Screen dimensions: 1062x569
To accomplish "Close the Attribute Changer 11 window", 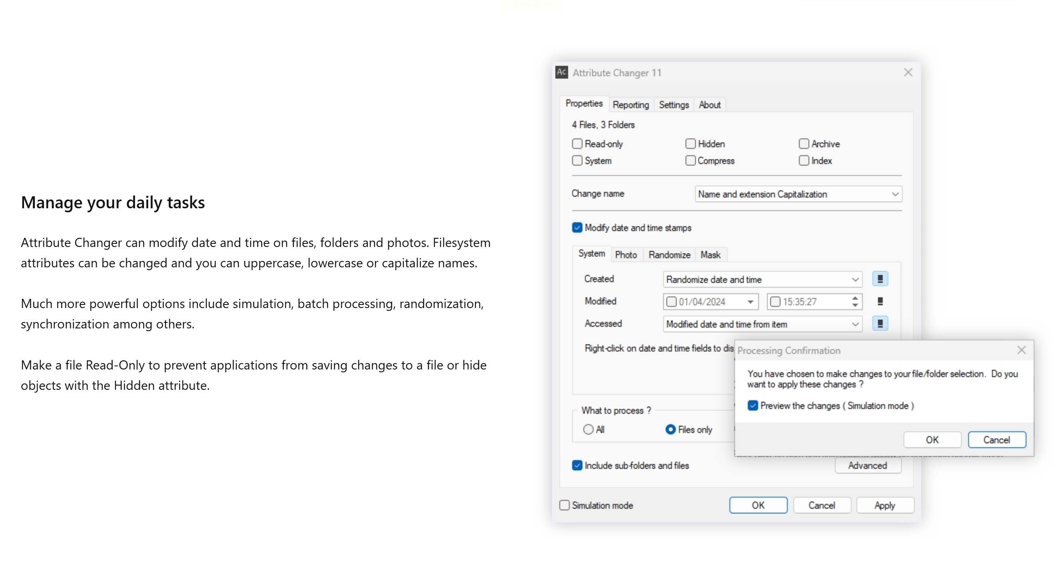I will pos(908,73).
